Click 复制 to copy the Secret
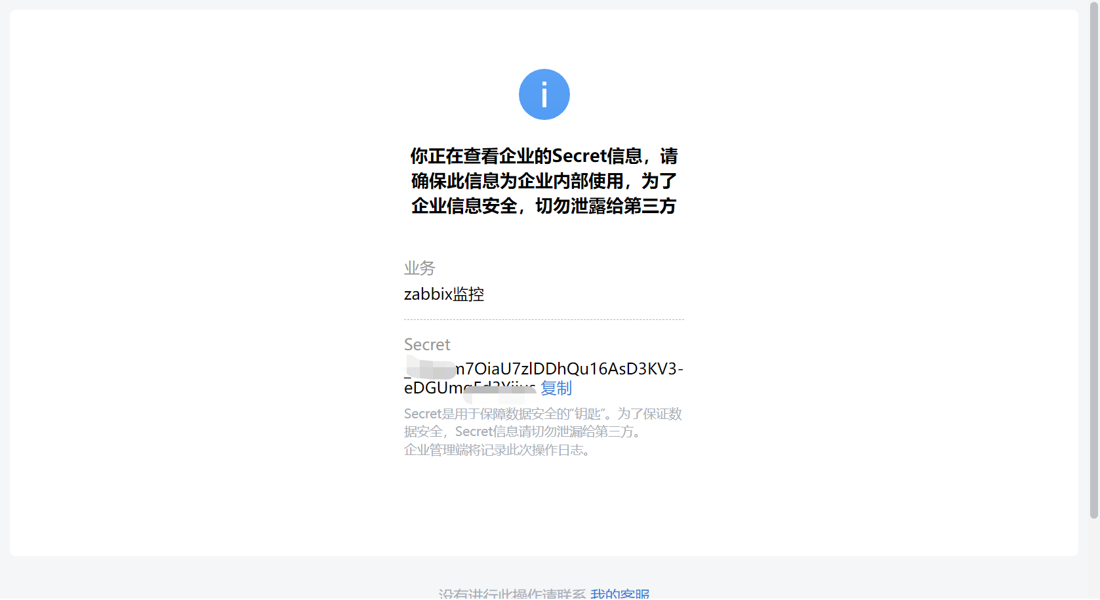This screenshot has height=600, width=1100. tap(555, 388)
